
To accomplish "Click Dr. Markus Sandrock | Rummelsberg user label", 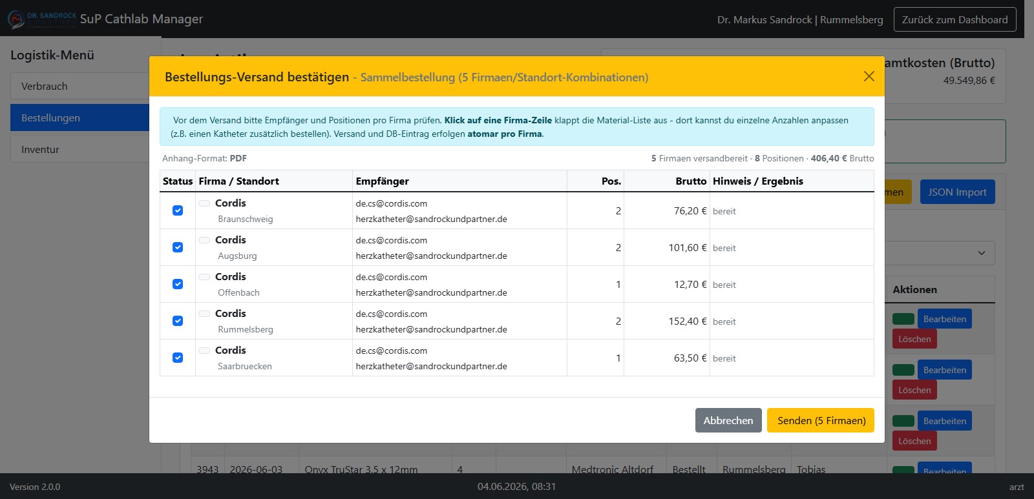I will point(799,19).
